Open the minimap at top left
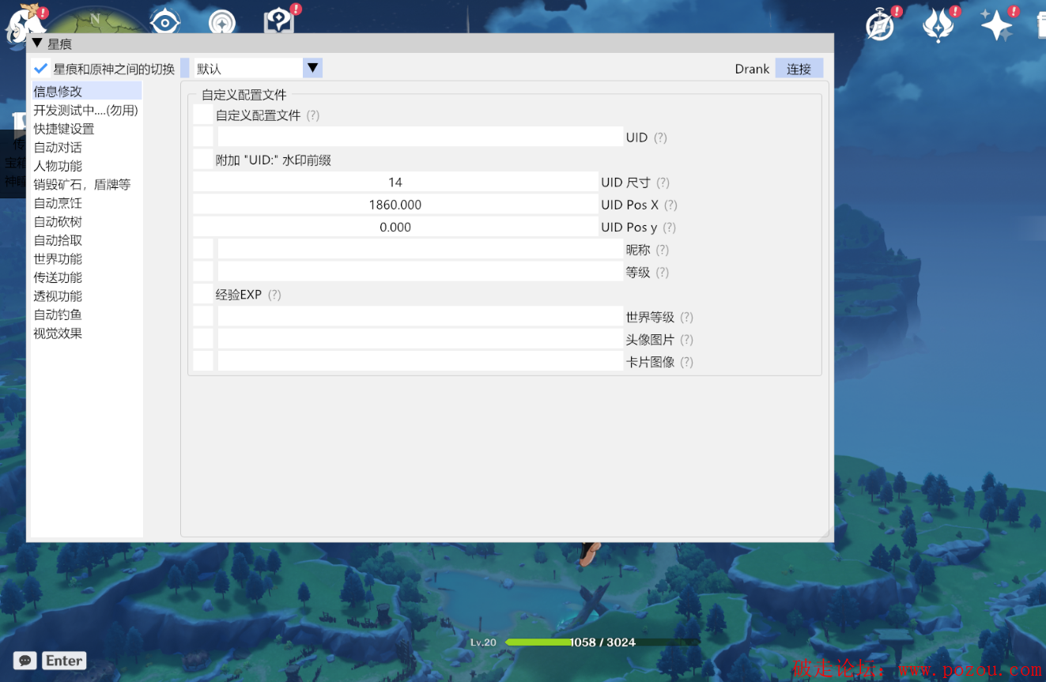The image size is (1046, 682). click(x=95, y=20)
